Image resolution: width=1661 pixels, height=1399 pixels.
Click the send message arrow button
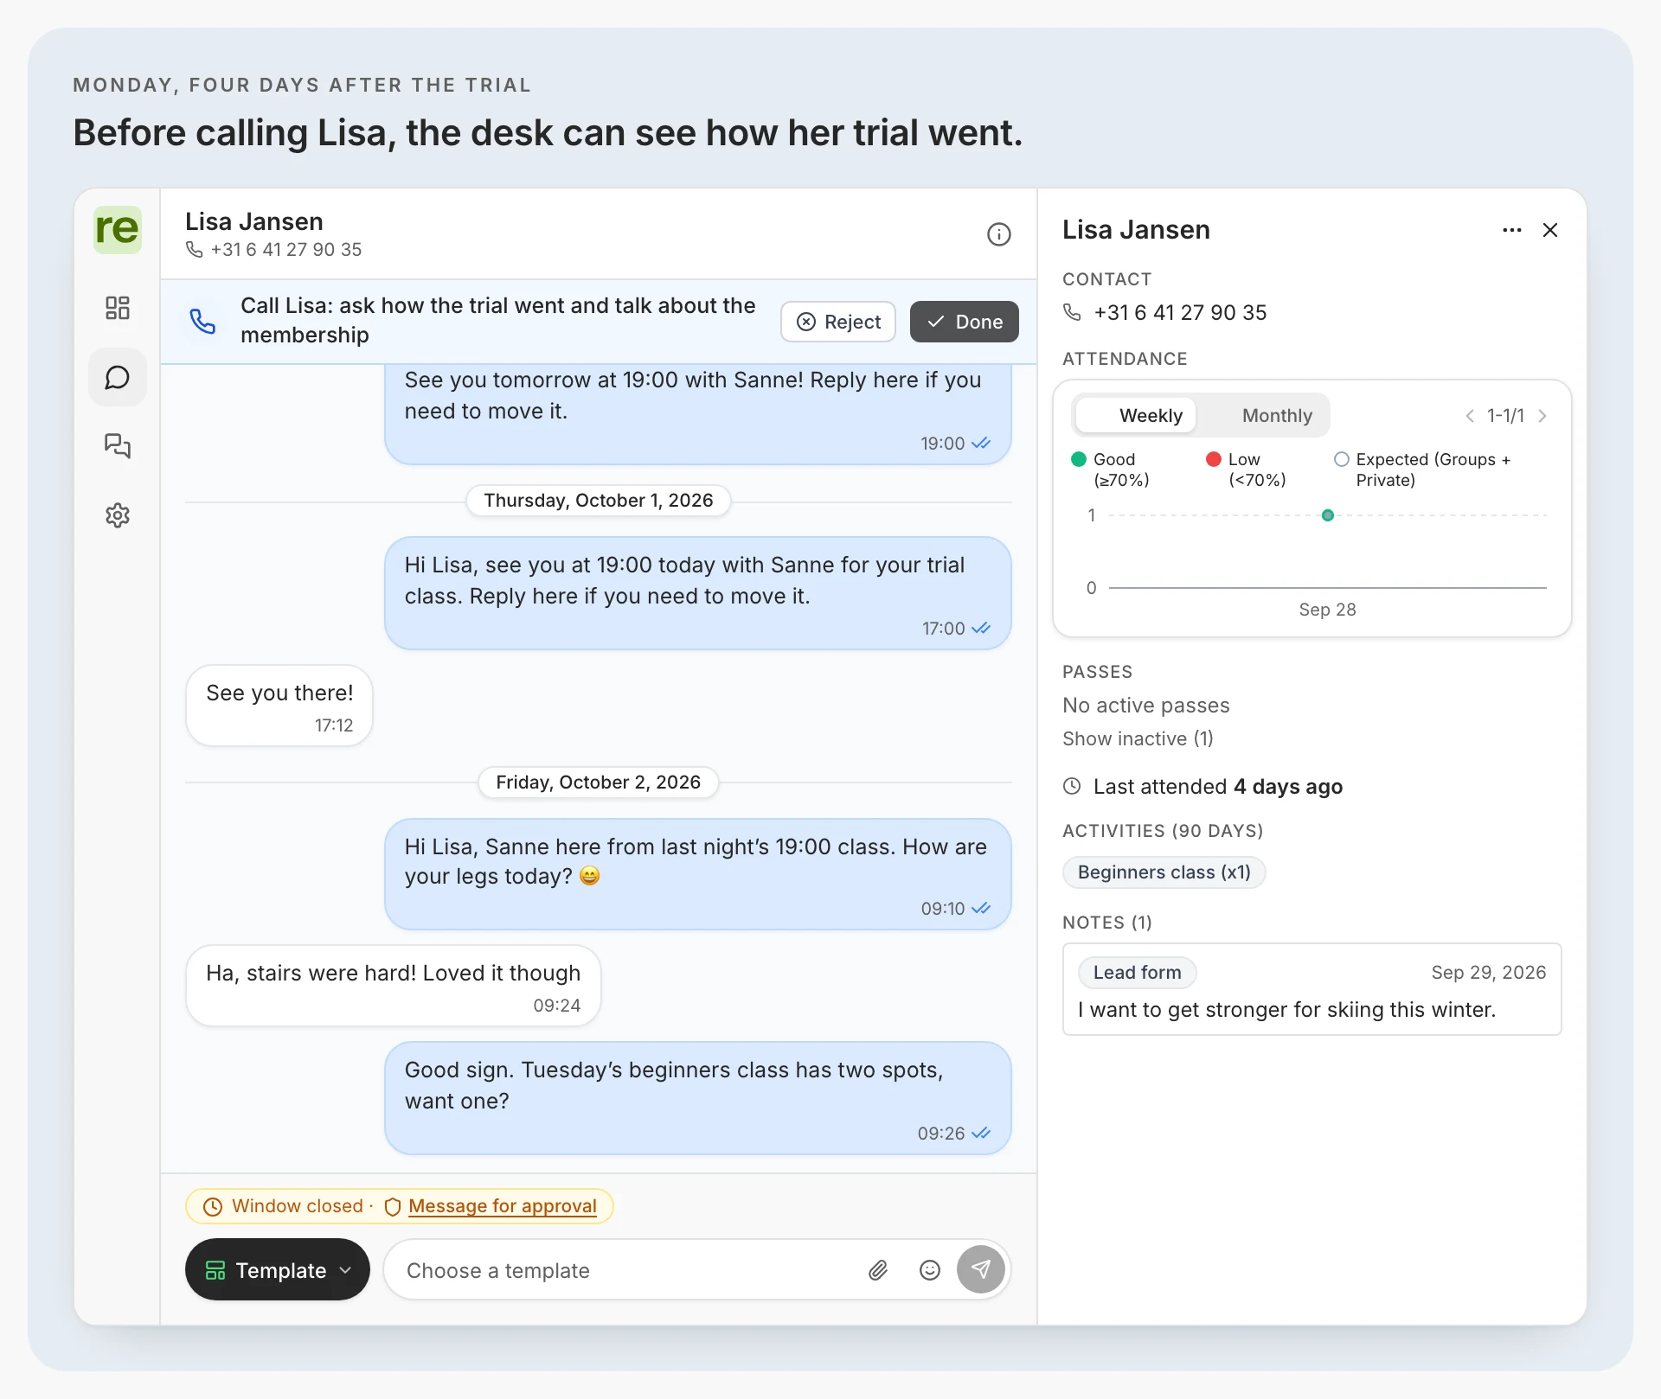[x=980, y=1269]
